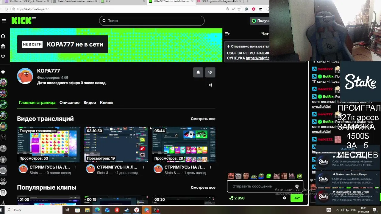Open Telegram from the taskbar
381x214 pixels.
[147, 210]
